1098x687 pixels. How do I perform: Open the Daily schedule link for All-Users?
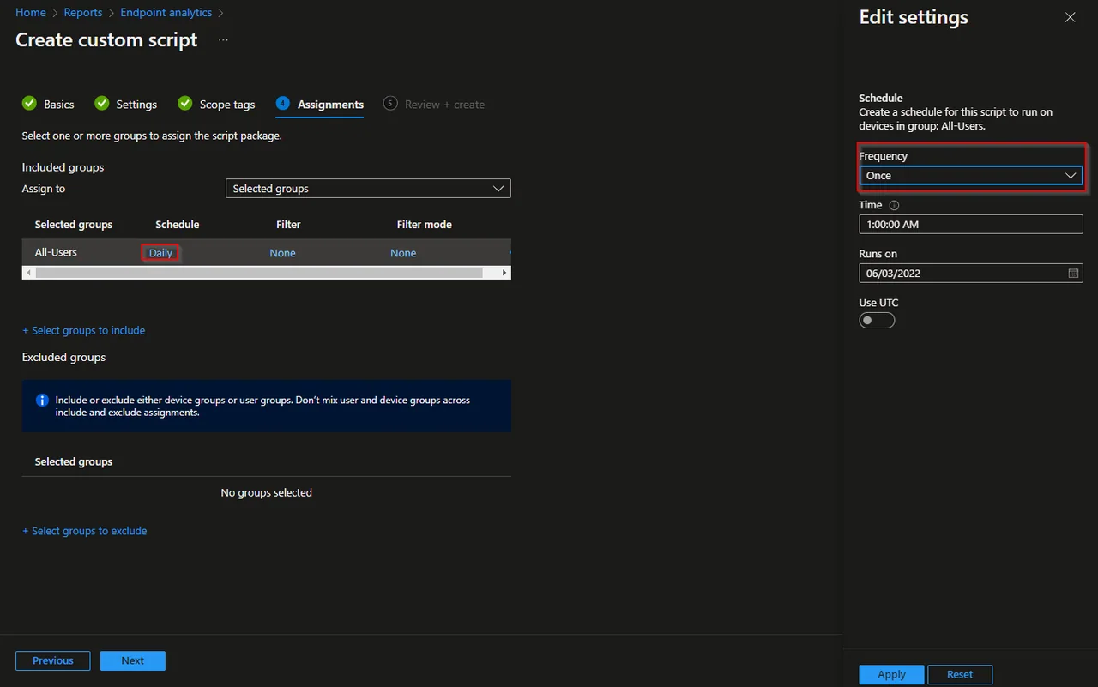click(160, 253)
